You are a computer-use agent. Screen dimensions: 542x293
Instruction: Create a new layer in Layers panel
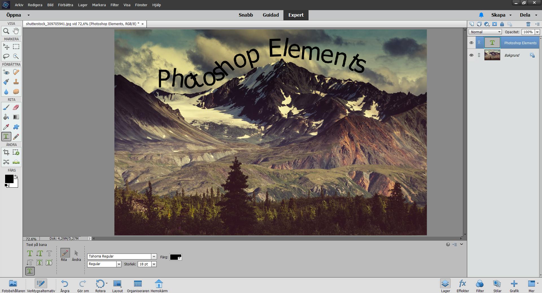[472, 24]
